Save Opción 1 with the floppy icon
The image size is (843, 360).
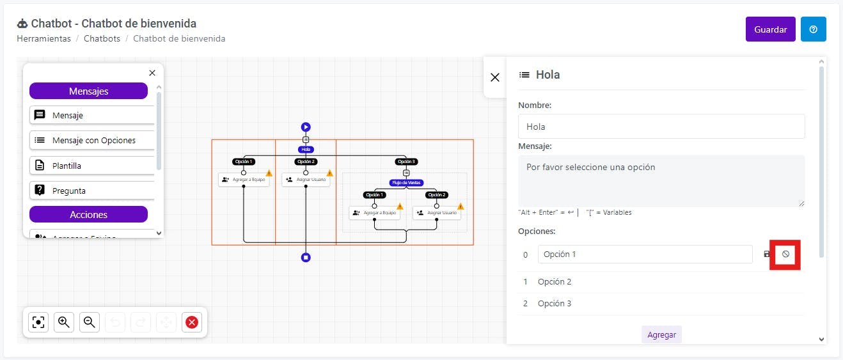(767, 254)
